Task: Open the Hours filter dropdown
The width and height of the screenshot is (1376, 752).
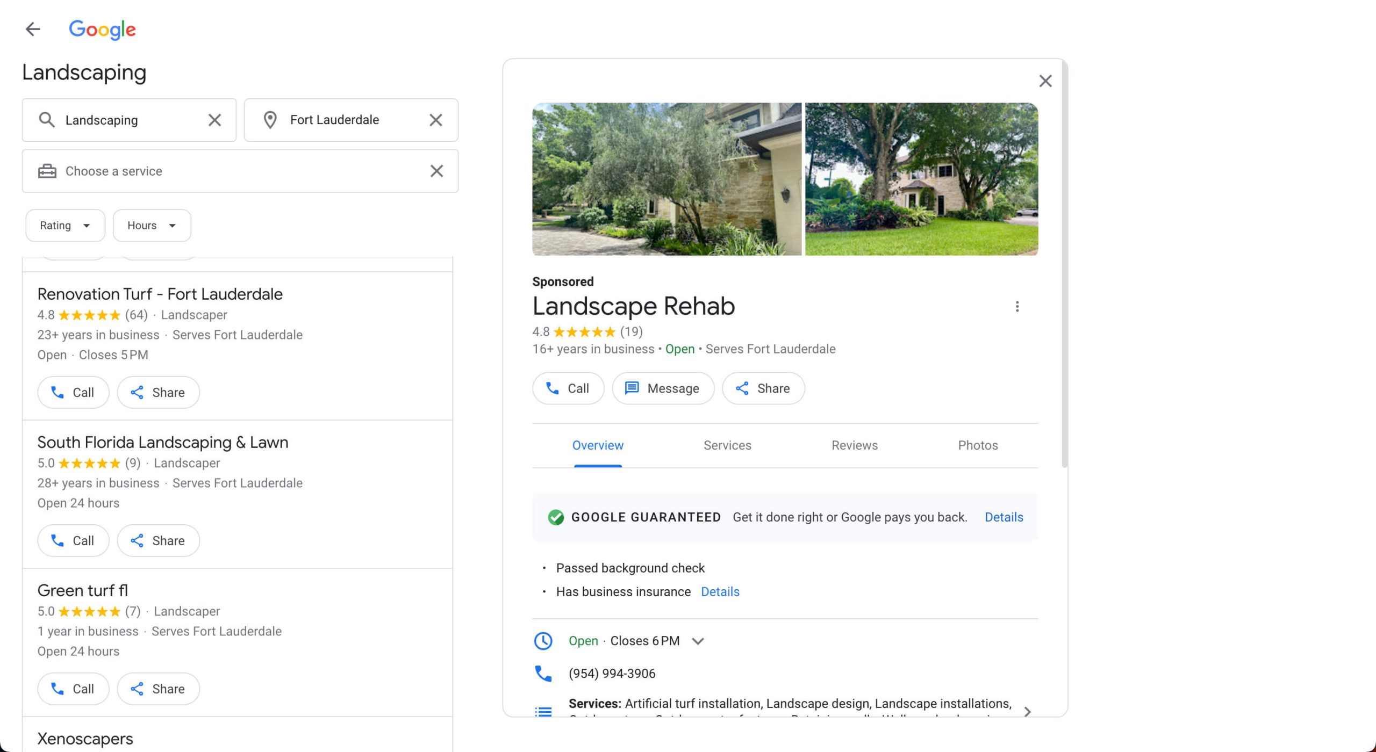Action: click(152, 226)
